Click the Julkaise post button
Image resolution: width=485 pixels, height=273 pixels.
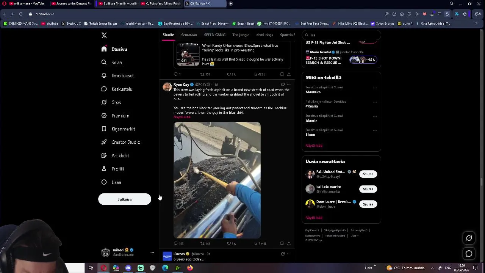click(x=125, y=199)
